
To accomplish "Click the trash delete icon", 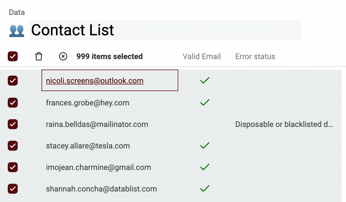I will (39, 56).
